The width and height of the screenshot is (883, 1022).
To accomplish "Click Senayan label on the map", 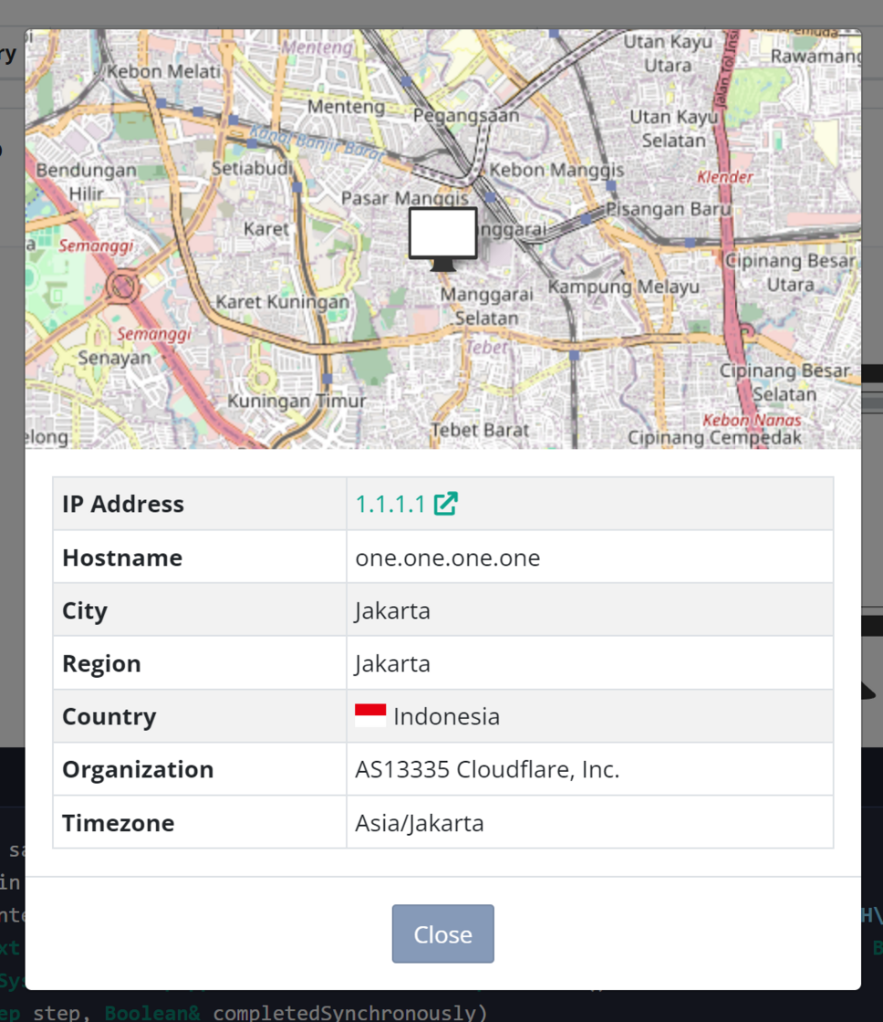I will (115, 358).
